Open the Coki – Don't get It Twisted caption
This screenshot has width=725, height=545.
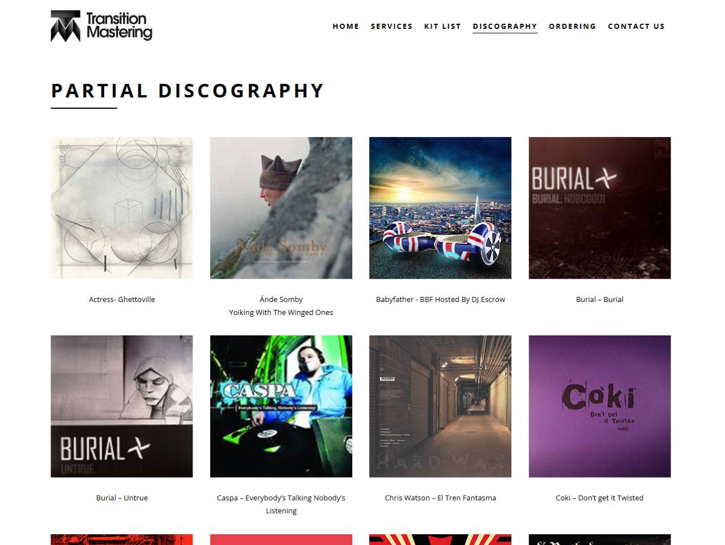point(600,497)
